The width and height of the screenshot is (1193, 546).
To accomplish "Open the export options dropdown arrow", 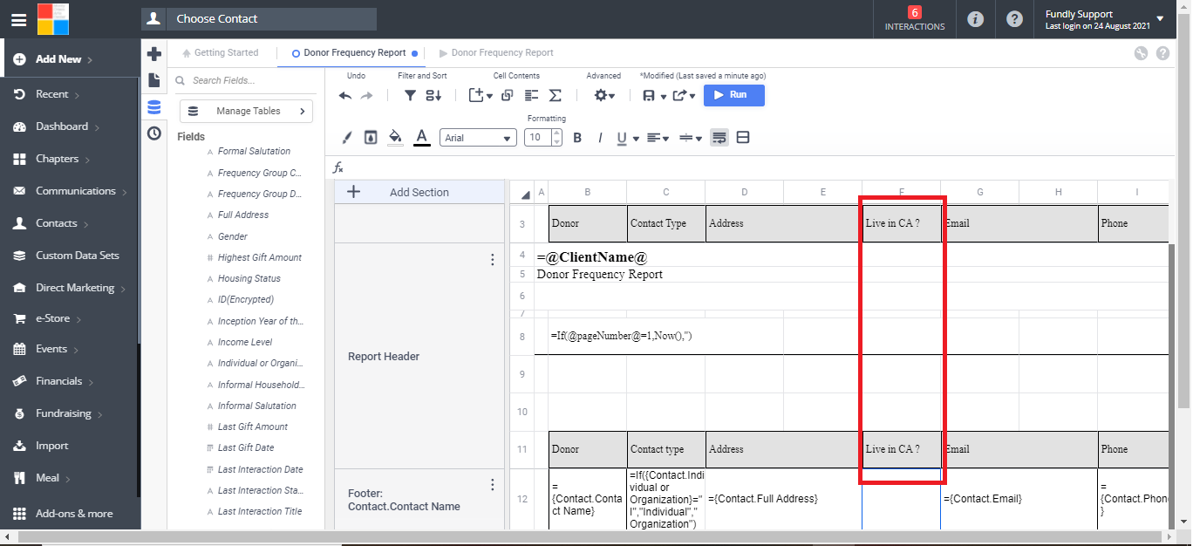I will coord(692,97).
